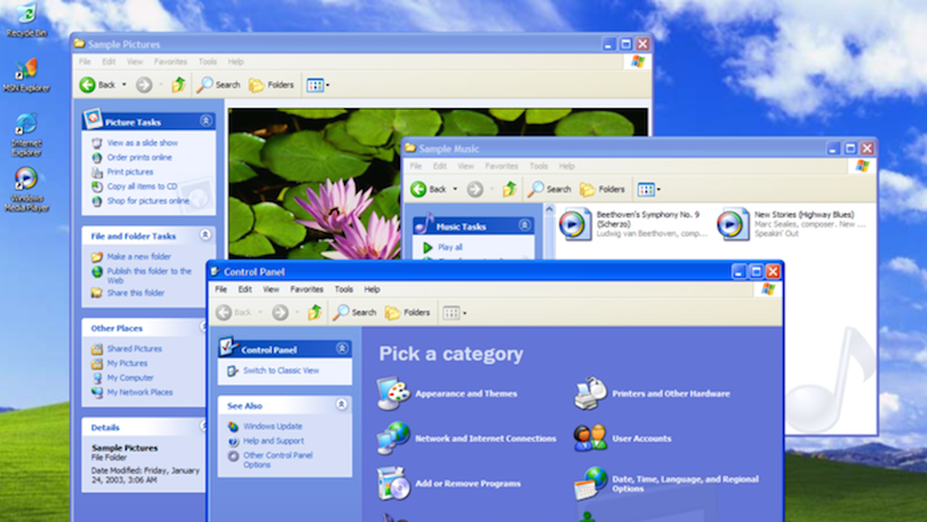Open Views dropdown in Sample Music toolbar
This screenshot has height=522, width=927.
point(649,189)
